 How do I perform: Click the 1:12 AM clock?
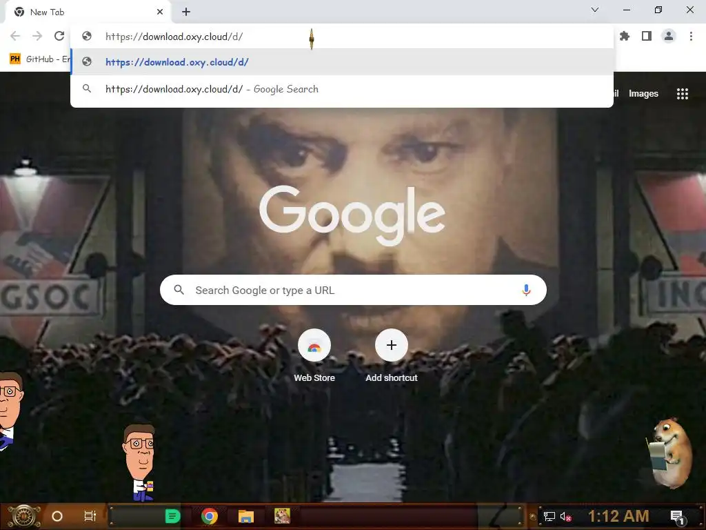618,516
